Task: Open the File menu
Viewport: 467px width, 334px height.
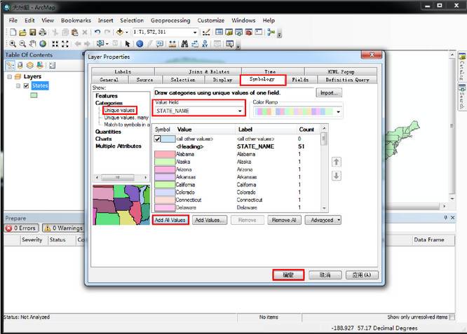Action: click(x=13, y=20)
